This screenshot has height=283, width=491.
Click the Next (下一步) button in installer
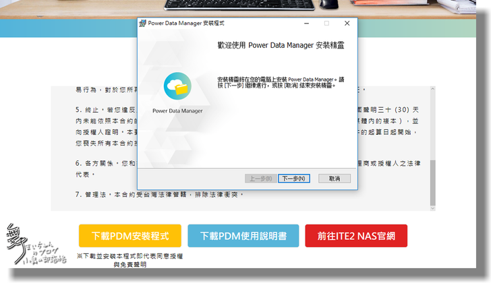(x=294, y=179)
